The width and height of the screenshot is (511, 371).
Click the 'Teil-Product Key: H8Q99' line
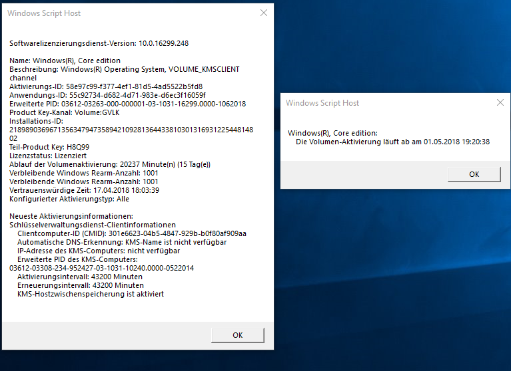click(x=49, y=147)
